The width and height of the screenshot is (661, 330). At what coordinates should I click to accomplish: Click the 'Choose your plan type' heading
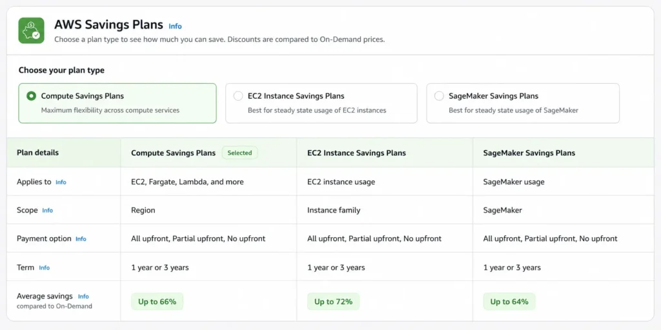coord(61,70)
